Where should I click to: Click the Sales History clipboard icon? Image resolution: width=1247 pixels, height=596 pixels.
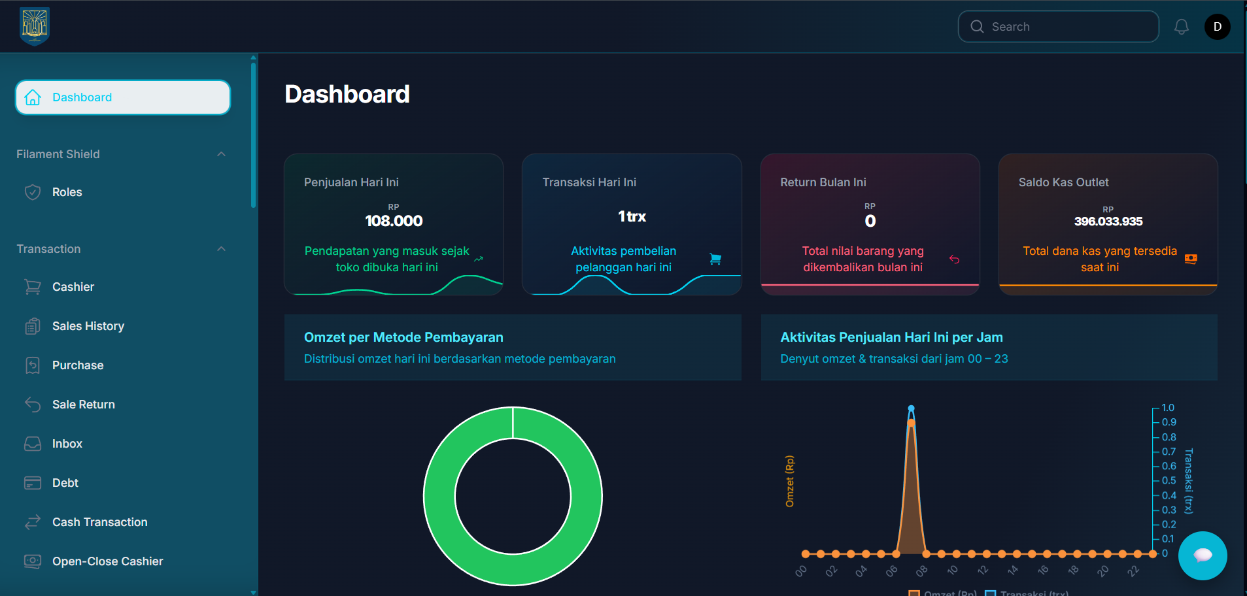pyautogui.click(x=33, y=326)
